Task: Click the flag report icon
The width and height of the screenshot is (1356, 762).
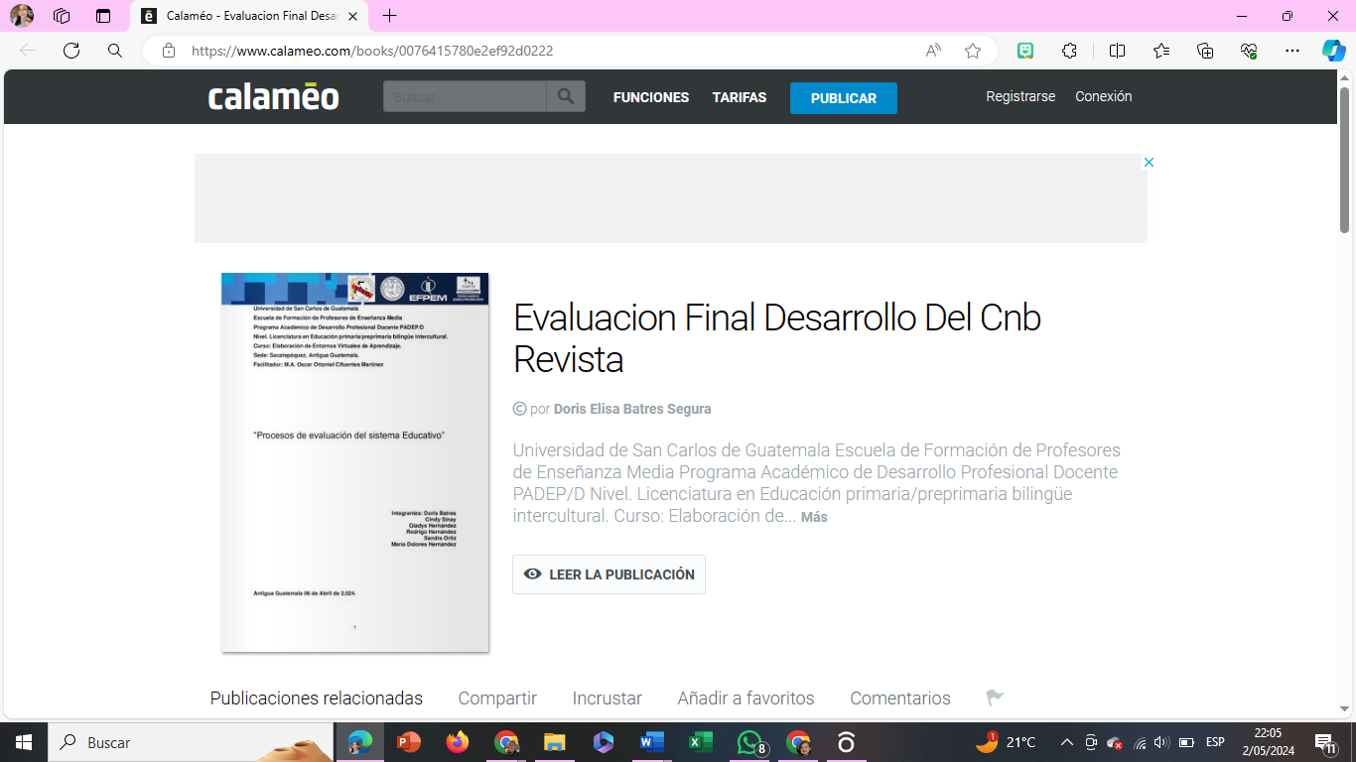Action: (994, 698)
